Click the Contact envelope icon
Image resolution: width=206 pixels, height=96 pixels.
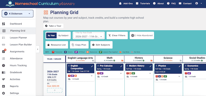tap(180, 3)
